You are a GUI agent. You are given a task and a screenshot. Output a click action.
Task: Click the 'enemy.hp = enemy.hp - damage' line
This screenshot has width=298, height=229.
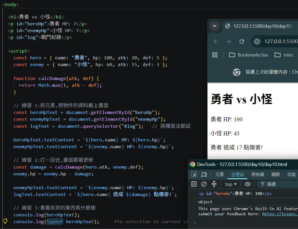53,174
